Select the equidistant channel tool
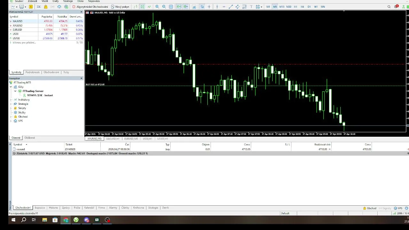The width and height of the screenshot is (409, 230). click(x=237, y=7)
